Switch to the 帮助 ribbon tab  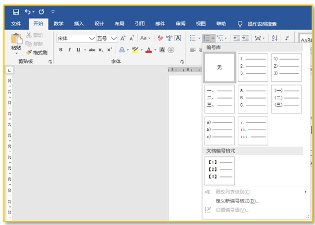coord(221,24)
